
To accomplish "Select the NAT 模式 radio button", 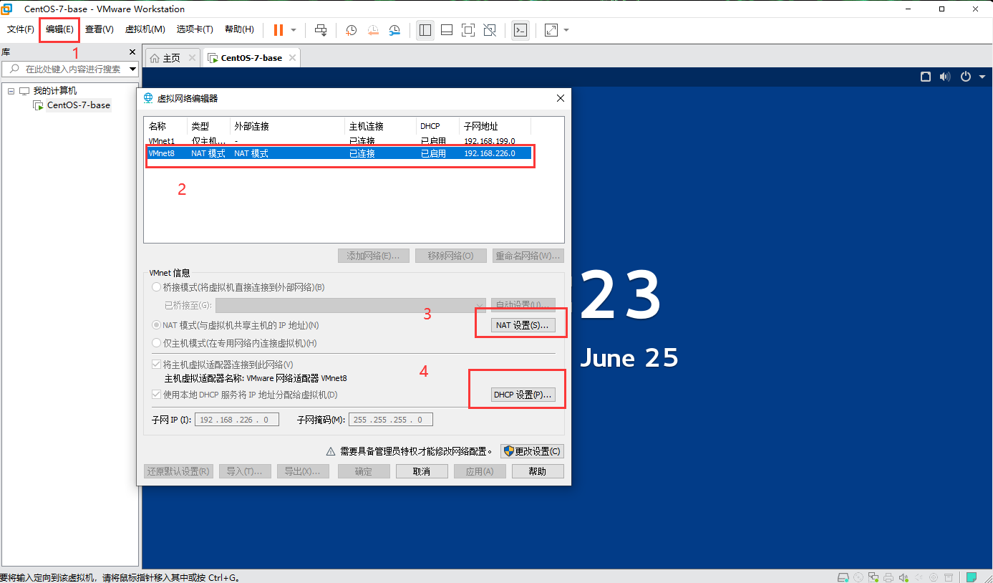I will (156, 325).
